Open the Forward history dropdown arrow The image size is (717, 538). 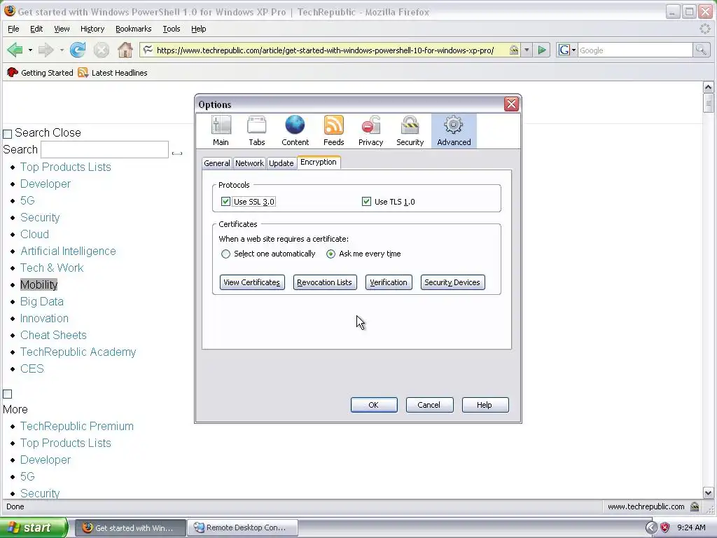tap(62, 50)
